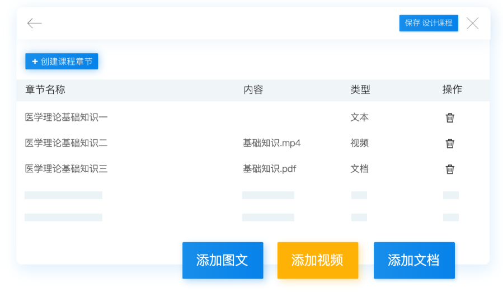
Task: Open the 基础知识.pdf content file
Action: click(x=270, y=169)
